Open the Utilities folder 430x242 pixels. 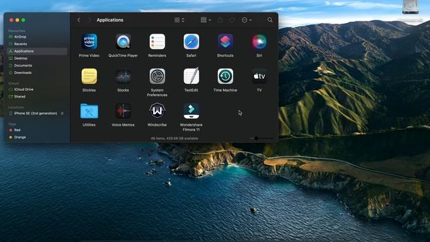pos(89,111)
